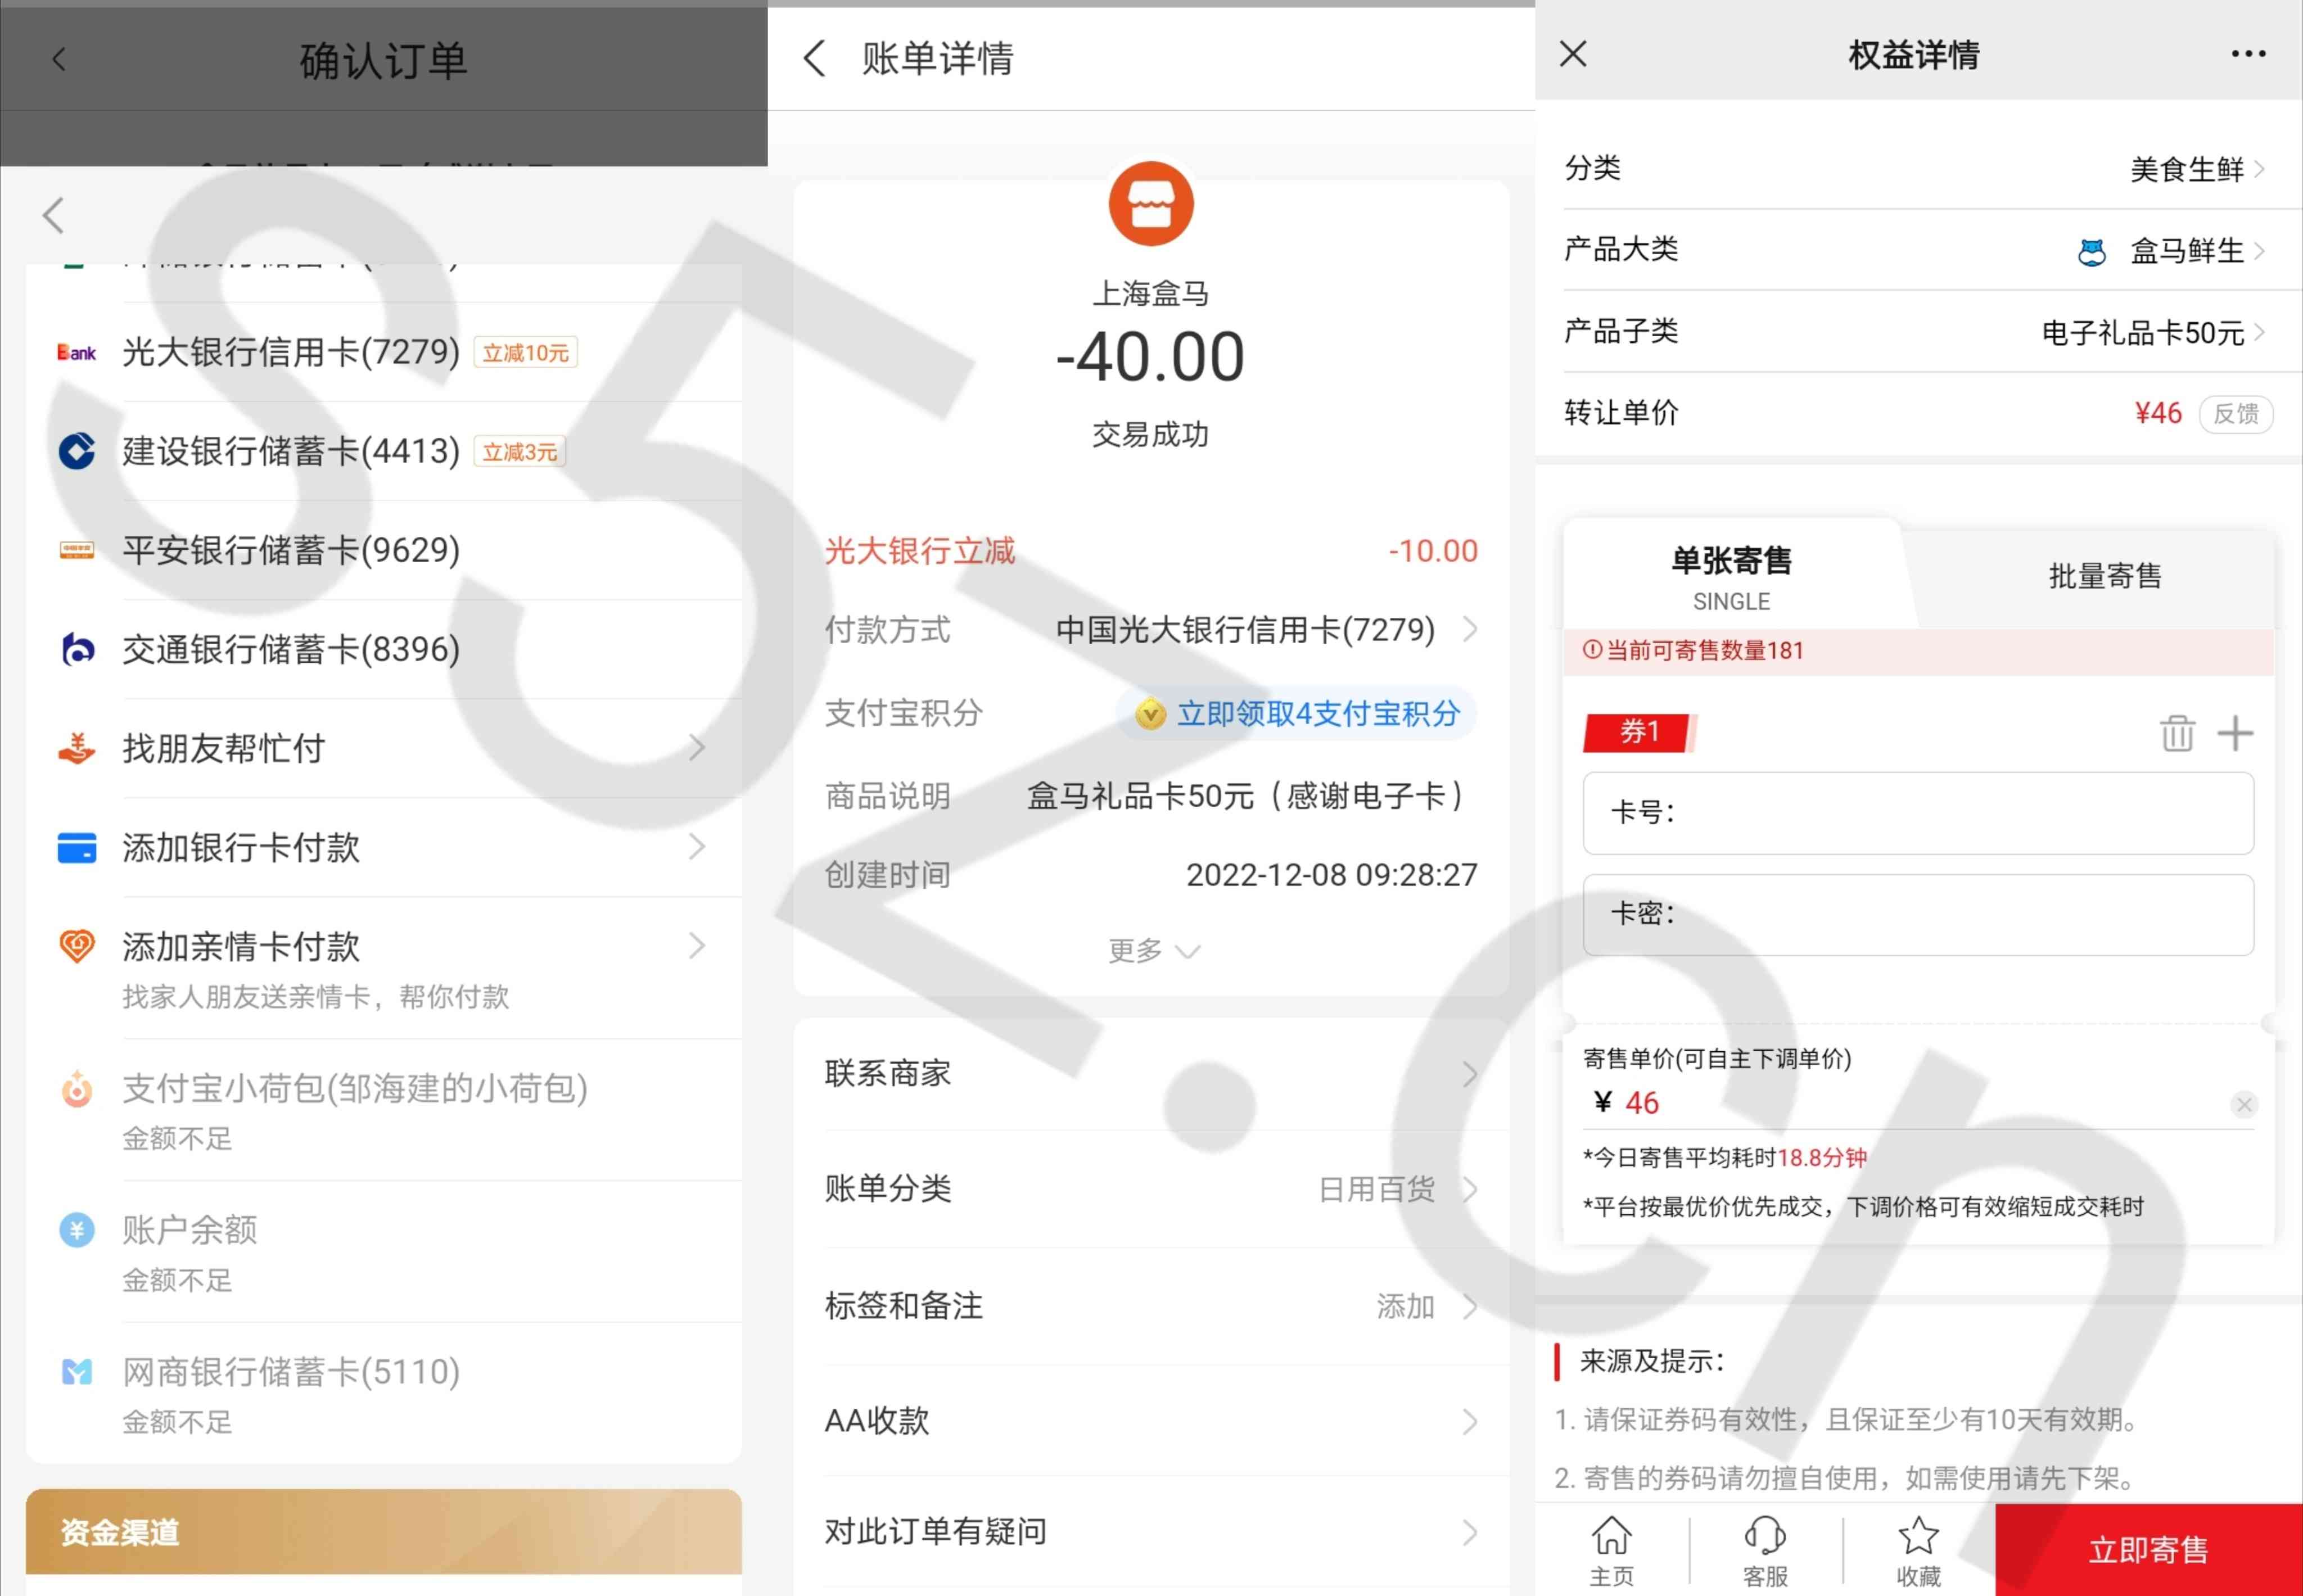The image size is (2303, 1596).
Task: Open AA收款 row
Action: [x=1151, y=1421]
